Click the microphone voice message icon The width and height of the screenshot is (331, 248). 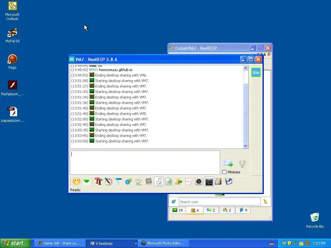(x=242, y=163)
